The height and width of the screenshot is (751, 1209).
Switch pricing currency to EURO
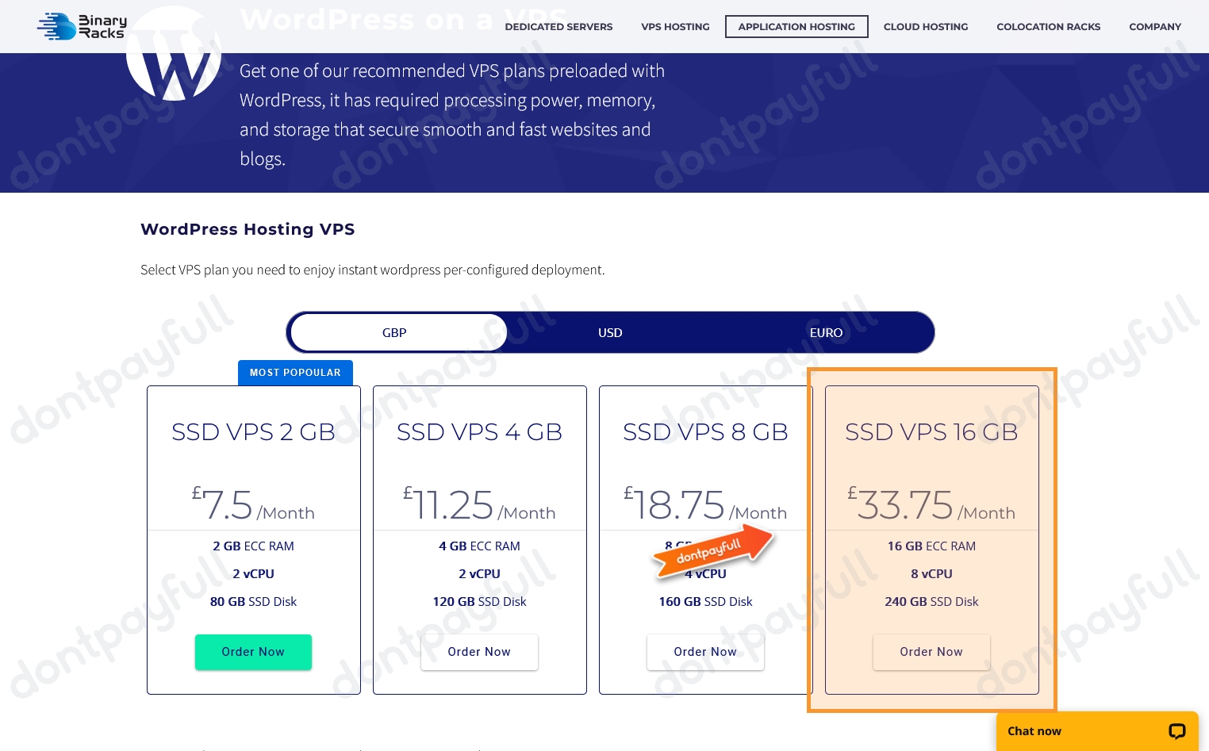tap(826, 333)
